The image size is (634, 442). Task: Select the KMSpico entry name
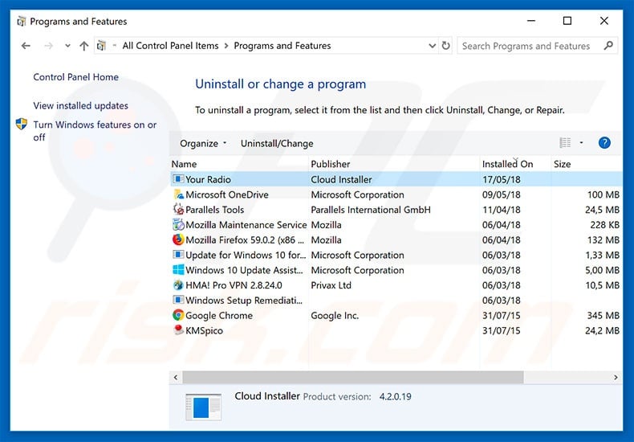click(x=204, y=330)
